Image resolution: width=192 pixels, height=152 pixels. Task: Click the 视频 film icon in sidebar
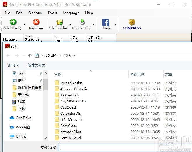pyautogui.click(x=14, y=102)
